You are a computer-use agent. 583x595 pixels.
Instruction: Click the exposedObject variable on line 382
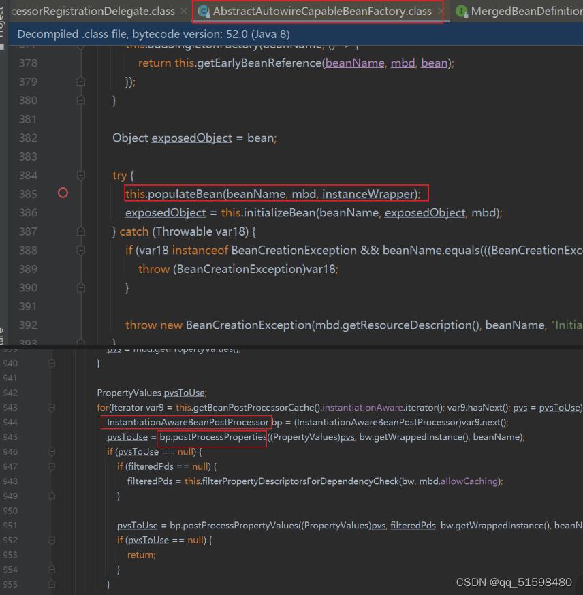point(191,138)
